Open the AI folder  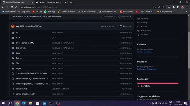click(17, 33)
